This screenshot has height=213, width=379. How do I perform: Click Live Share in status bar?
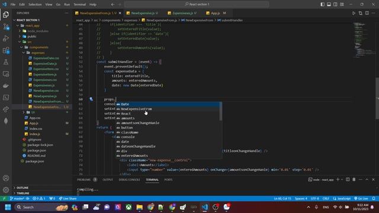point(68,199)
